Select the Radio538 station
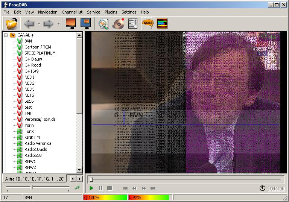The height and width of the screenshot is (202, 289). [x=33, y=156]
